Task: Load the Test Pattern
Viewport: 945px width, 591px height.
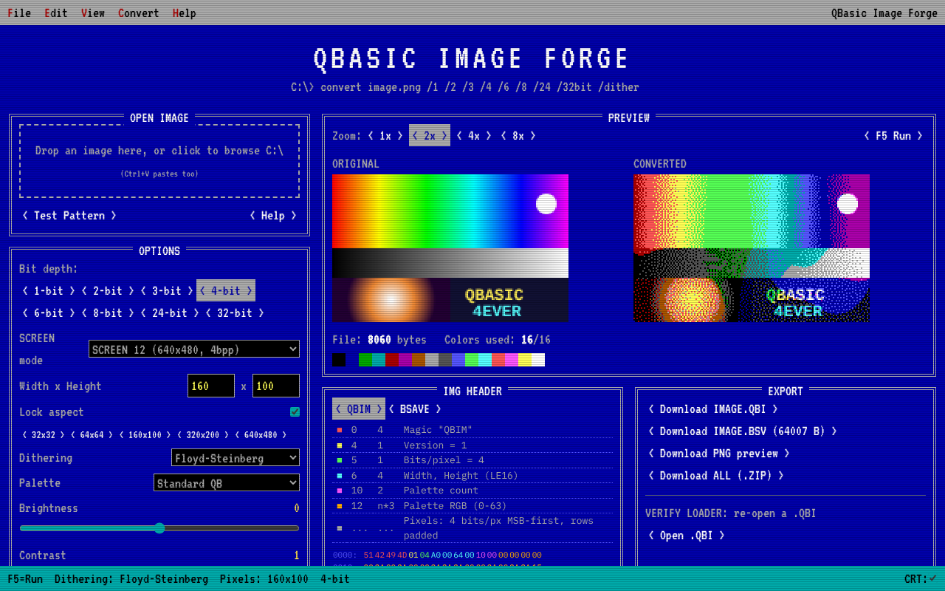Action: (x=69, y=216)
